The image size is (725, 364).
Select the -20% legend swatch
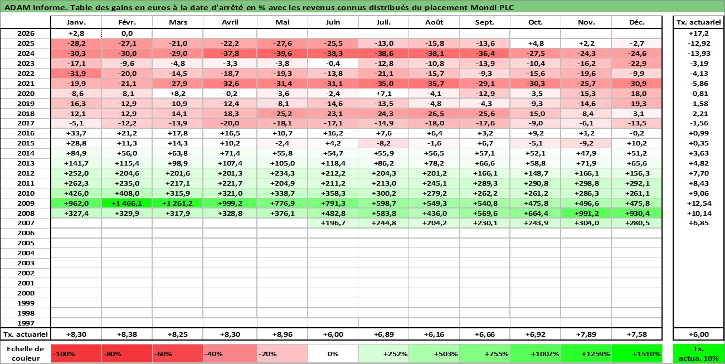point(282,353)
